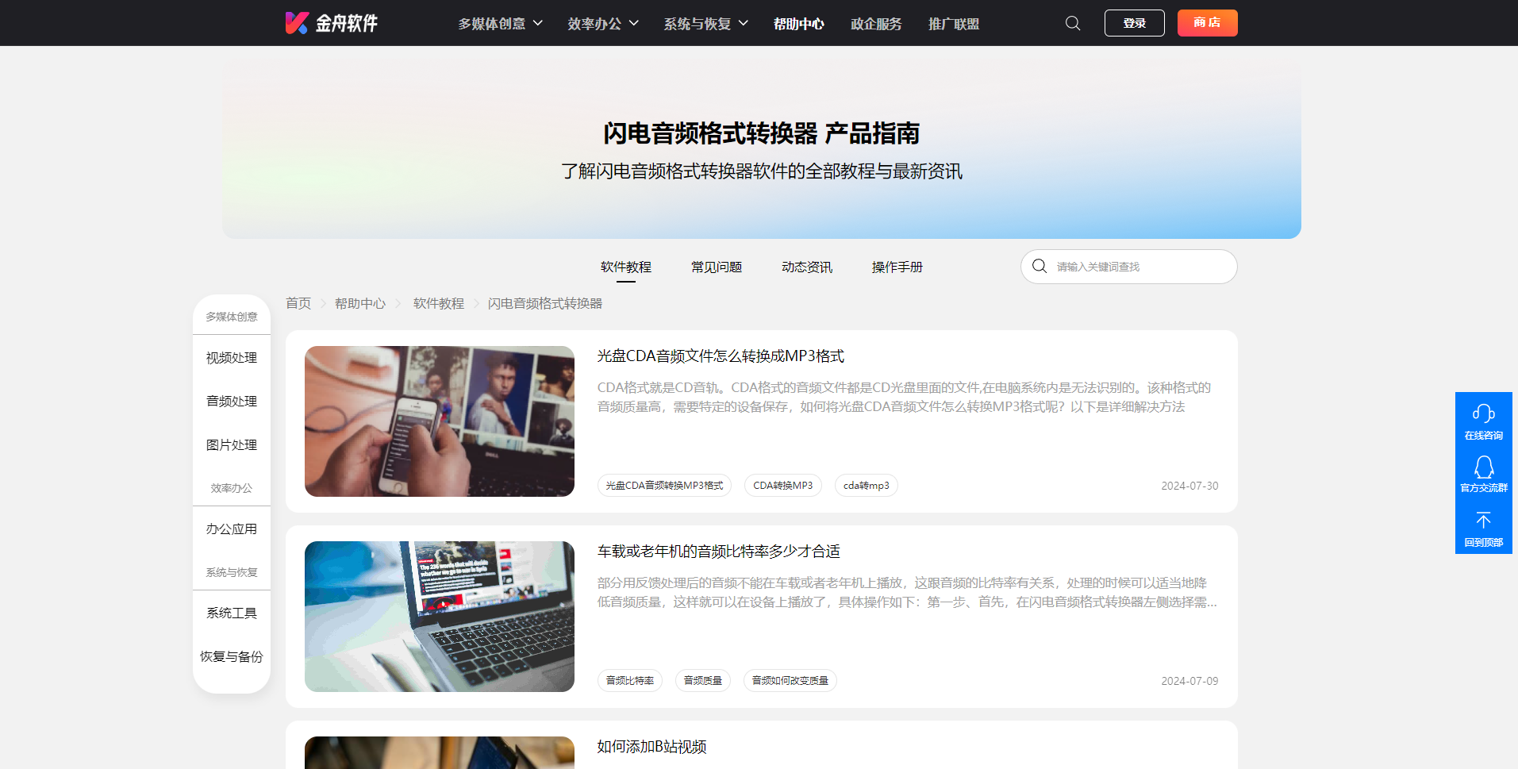Click the magnifier icon in keyword search box
Viewport: 1518px width, 769px height.
pyautogui.click(x=1040, y=267)
